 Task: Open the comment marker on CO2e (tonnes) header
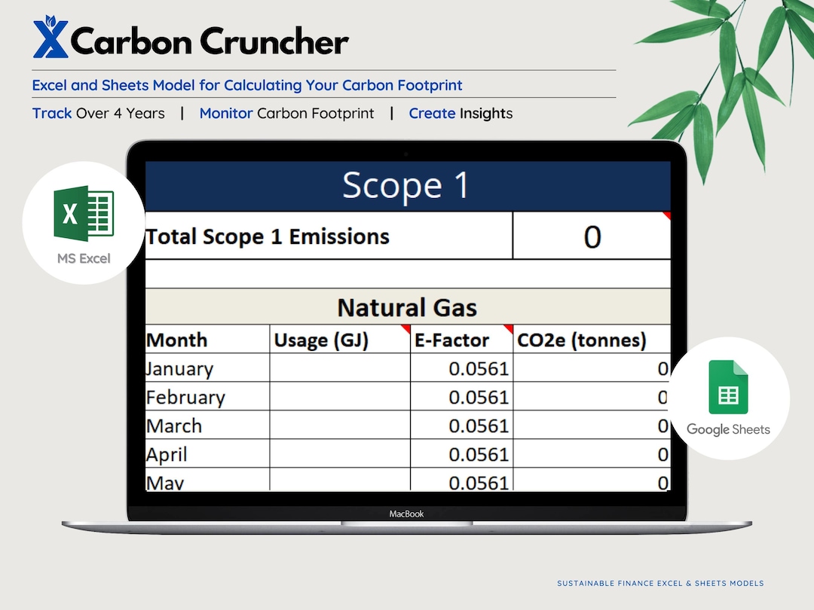tap(665, 330)
